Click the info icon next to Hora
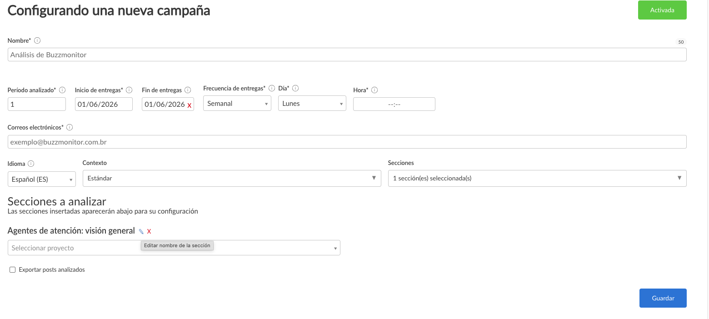Viewport: 709px width, 319px height. [x=375, y=90]
